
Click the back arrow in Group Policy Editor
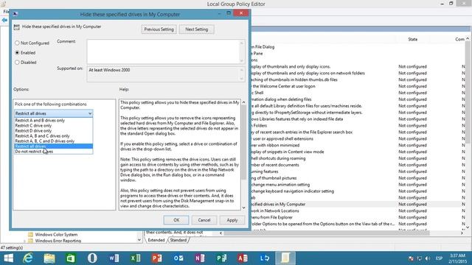click(x=4, y=20)
